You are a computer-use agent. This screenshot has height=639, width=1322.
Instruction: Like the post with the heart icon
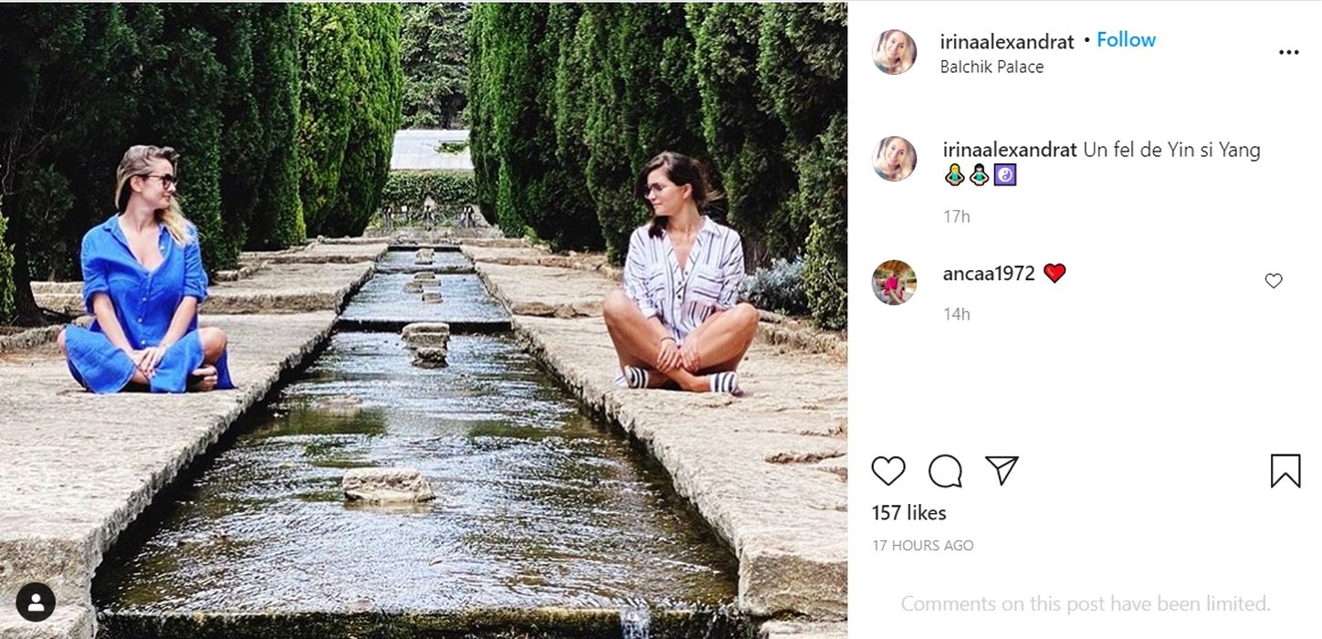coord(887,471)
